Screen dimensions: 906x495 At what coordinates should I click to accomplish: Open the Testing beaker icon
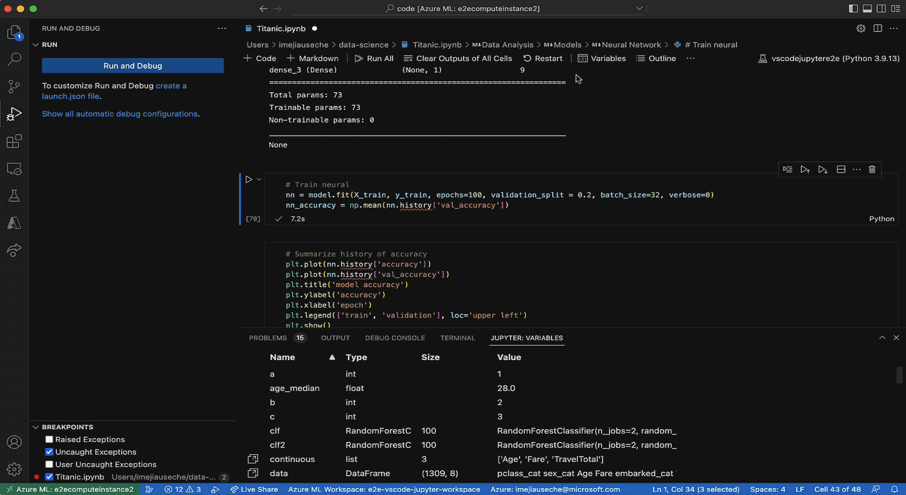(x=14, y=196)
